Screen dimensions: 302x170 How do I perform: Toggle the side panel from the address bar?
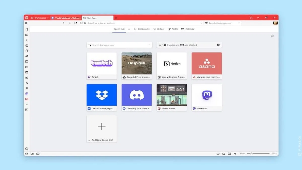click(x=27, y=23)
